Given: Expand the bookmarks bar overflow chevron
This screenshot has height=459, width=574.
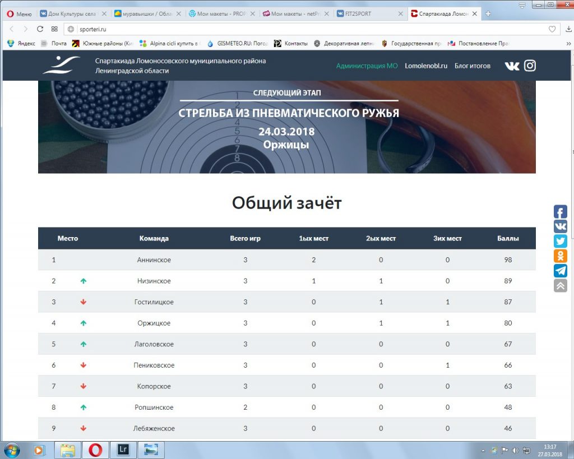Looking at the screenshot, I should (x=569, y=43).
